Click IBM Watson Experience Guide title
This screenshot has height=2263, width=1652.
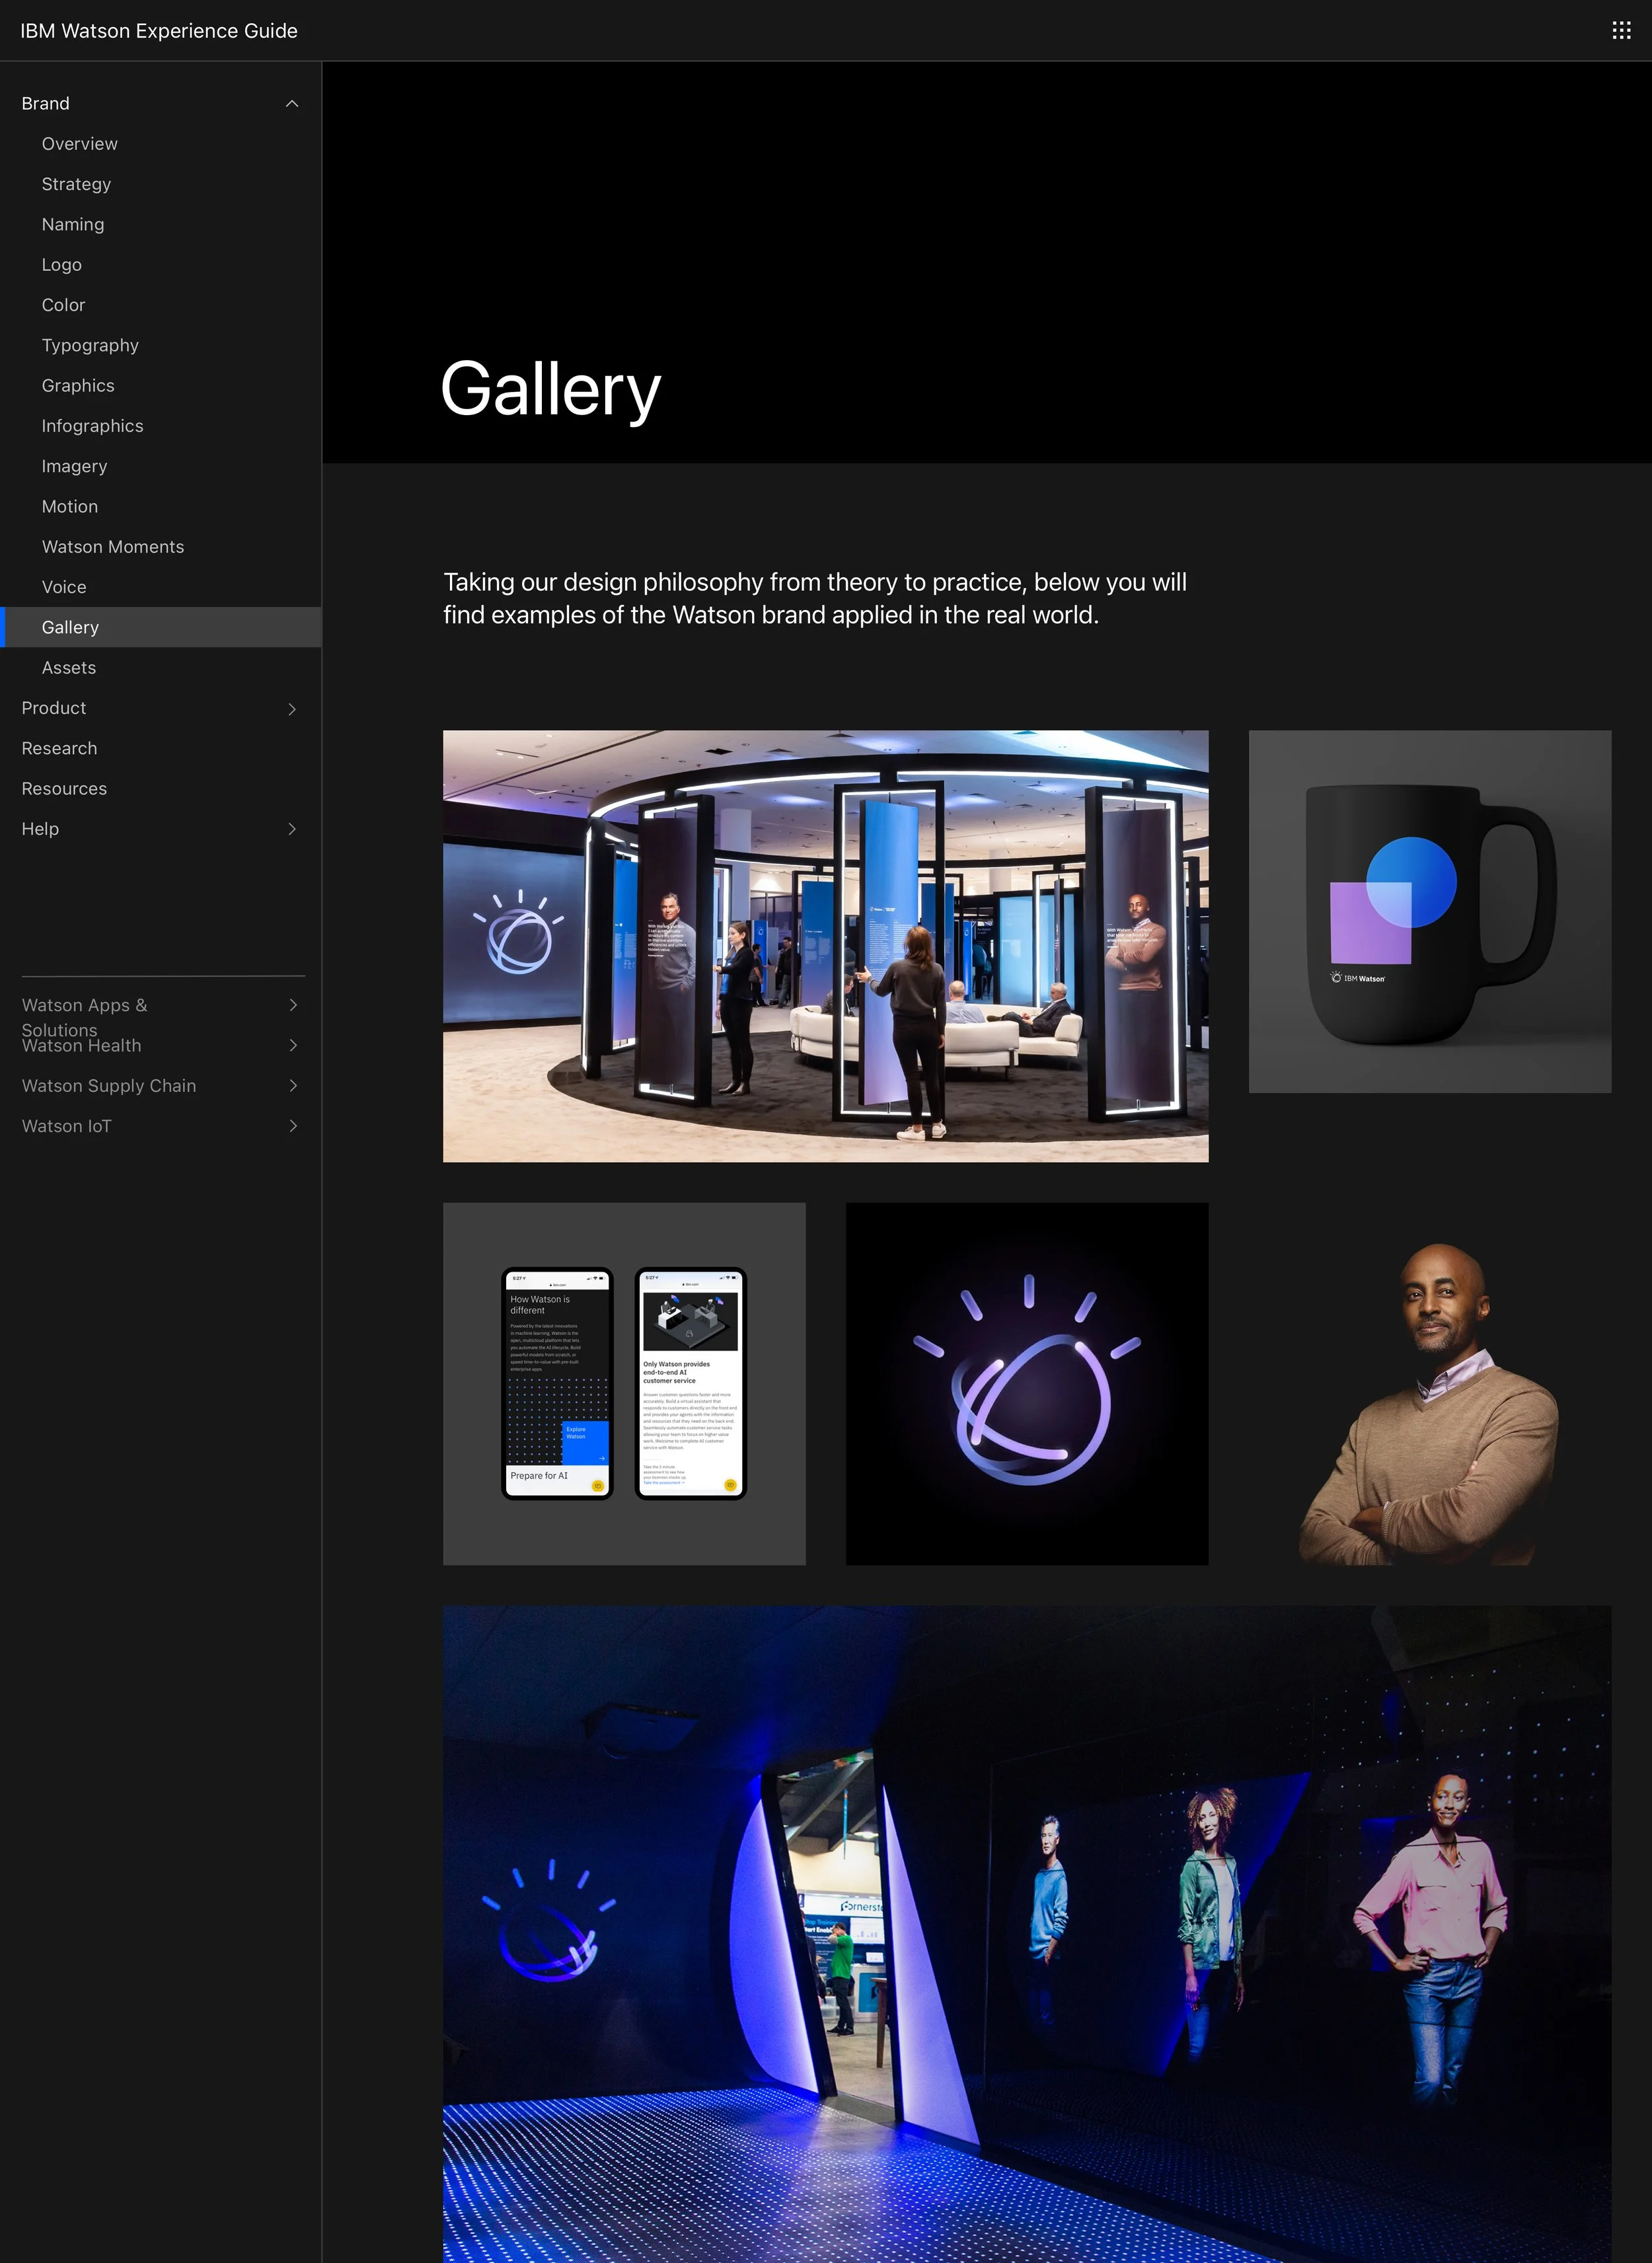click(159, 31)
